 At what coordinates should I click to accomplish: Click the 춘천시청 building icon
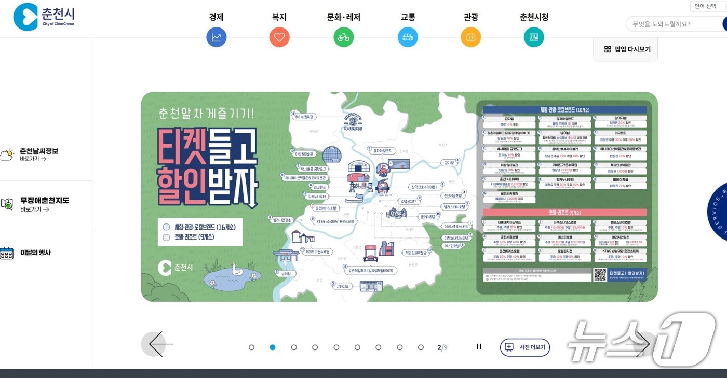click(533, 37)
